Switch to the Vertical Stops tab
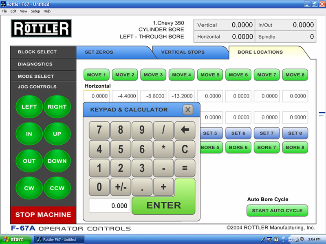Viewport: 326px width, 244px height. pyautogui.click(x=183, y=52)
